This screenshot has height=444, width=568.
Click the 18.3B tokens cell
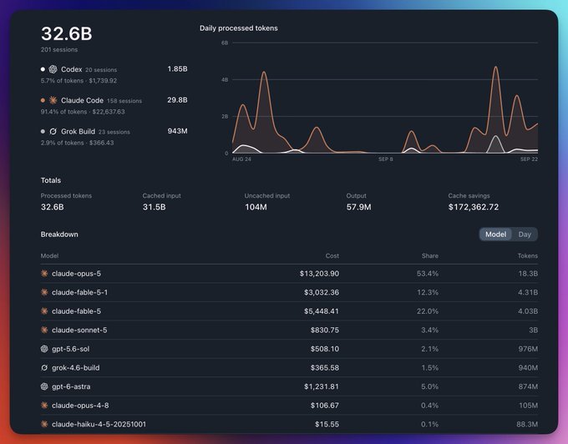(528, 274)
